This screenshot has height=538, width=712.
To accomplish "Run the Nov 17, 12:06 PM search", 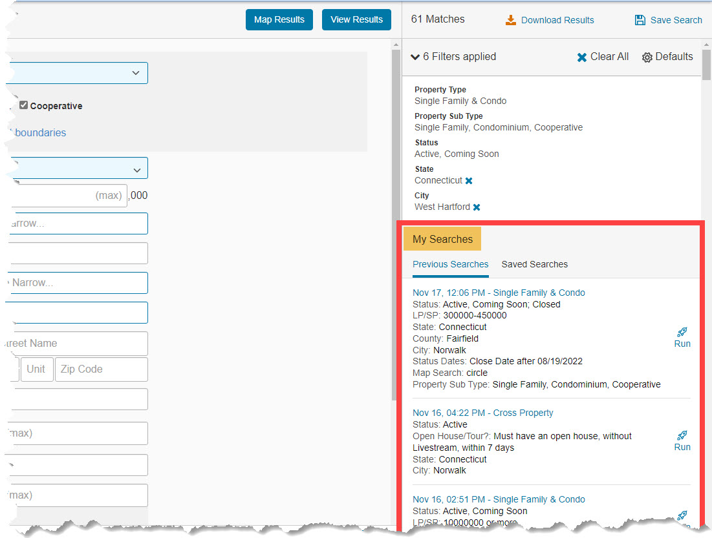I will [x=682, y=338].
